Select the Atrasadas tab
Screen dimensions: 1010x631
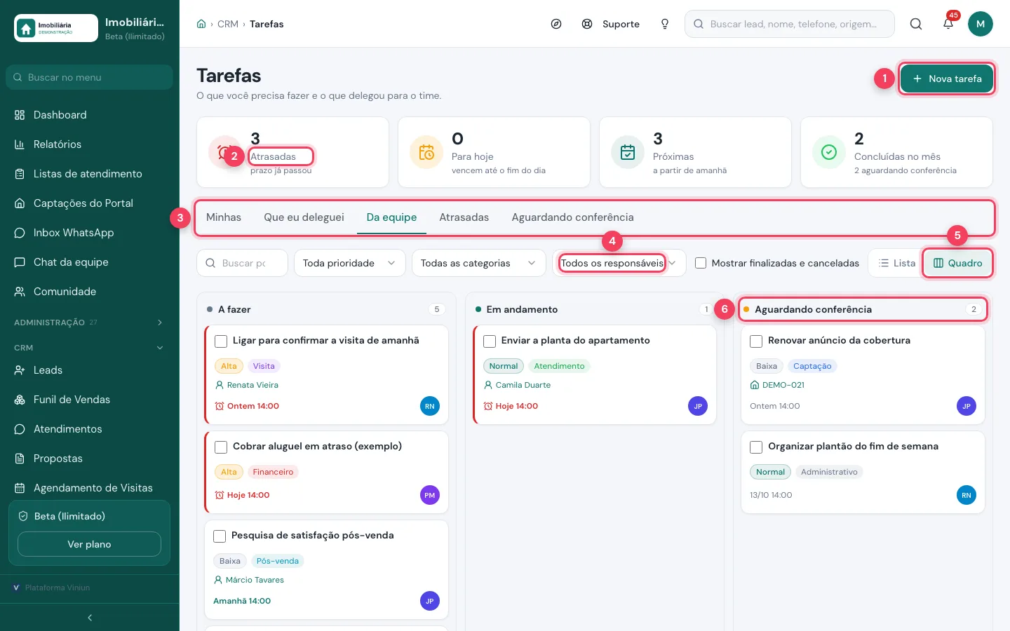tap(464, 217)
